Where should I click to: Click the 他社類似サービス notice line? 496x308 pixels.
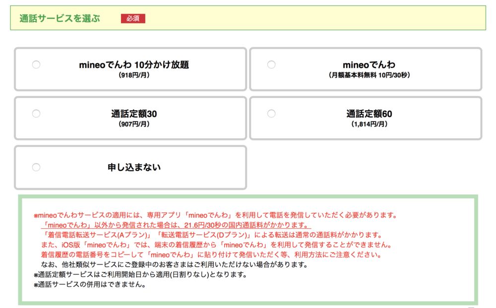(175, 264)
